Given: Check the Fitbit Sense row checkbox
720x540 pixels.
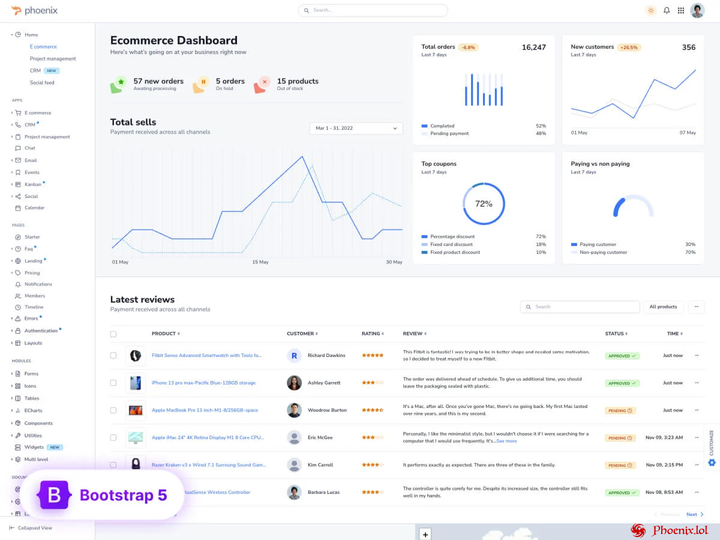Looking at the screenshot, I should (x=113, y=355).
